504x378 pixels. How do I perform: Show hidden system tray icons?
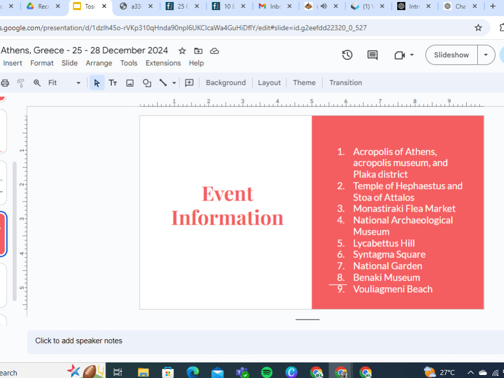coord(470,372)
